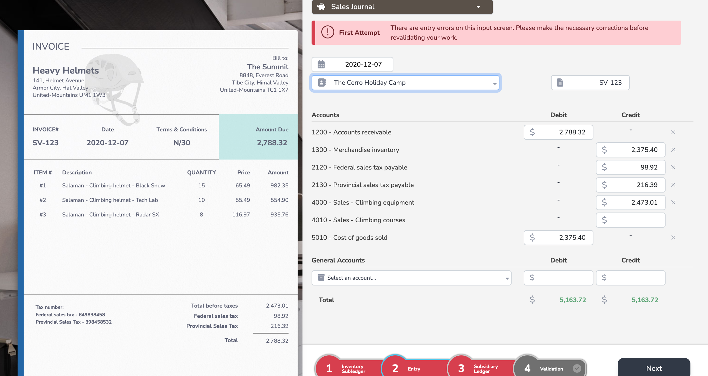The image size is (708, 376).
Task: Click the document icon next to SV-123
Action: tap(560, 83)
